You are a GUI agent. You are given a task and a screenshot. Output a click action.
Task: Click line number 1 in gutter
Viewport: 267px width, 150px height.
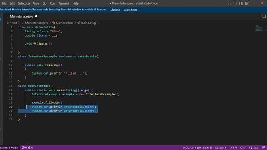[x=11, y=27]
